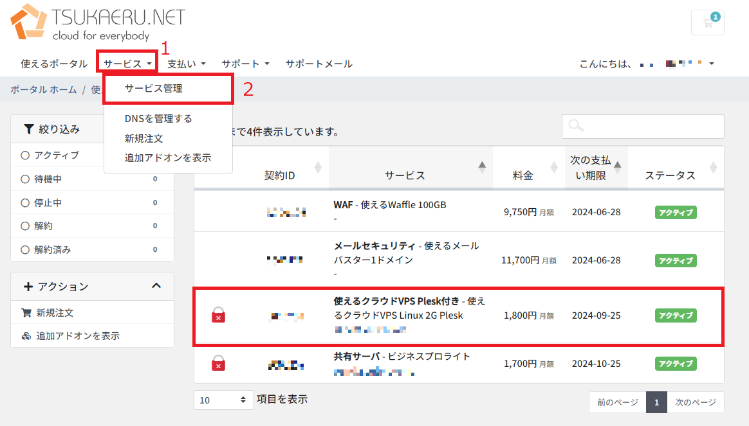Go to 前のページ

click(618, 402)
